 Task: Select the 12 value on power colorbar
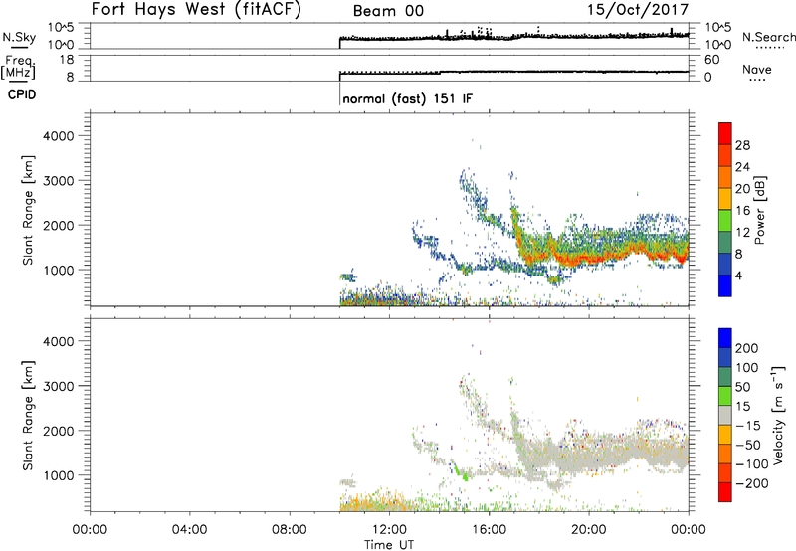pyautogui.click(x=742, y=233)
